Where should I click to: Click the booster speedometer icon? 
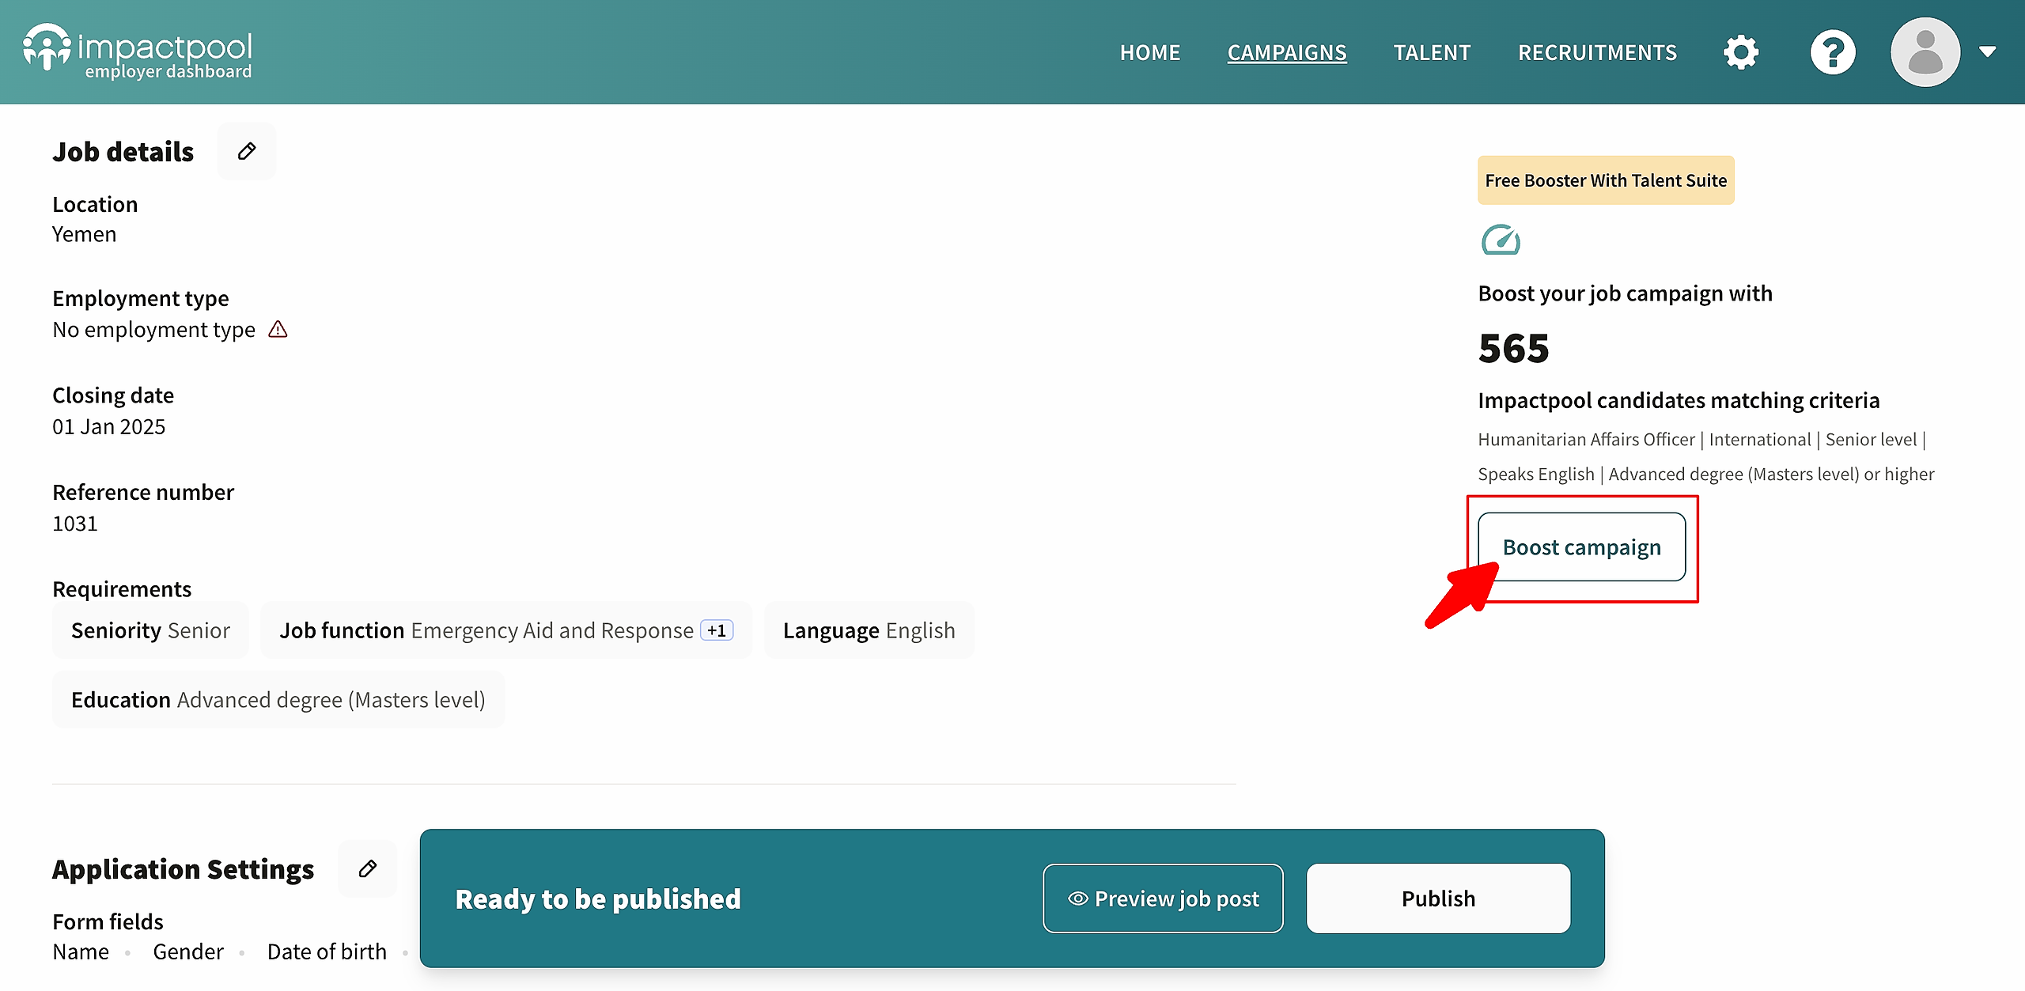(1501, 240)
